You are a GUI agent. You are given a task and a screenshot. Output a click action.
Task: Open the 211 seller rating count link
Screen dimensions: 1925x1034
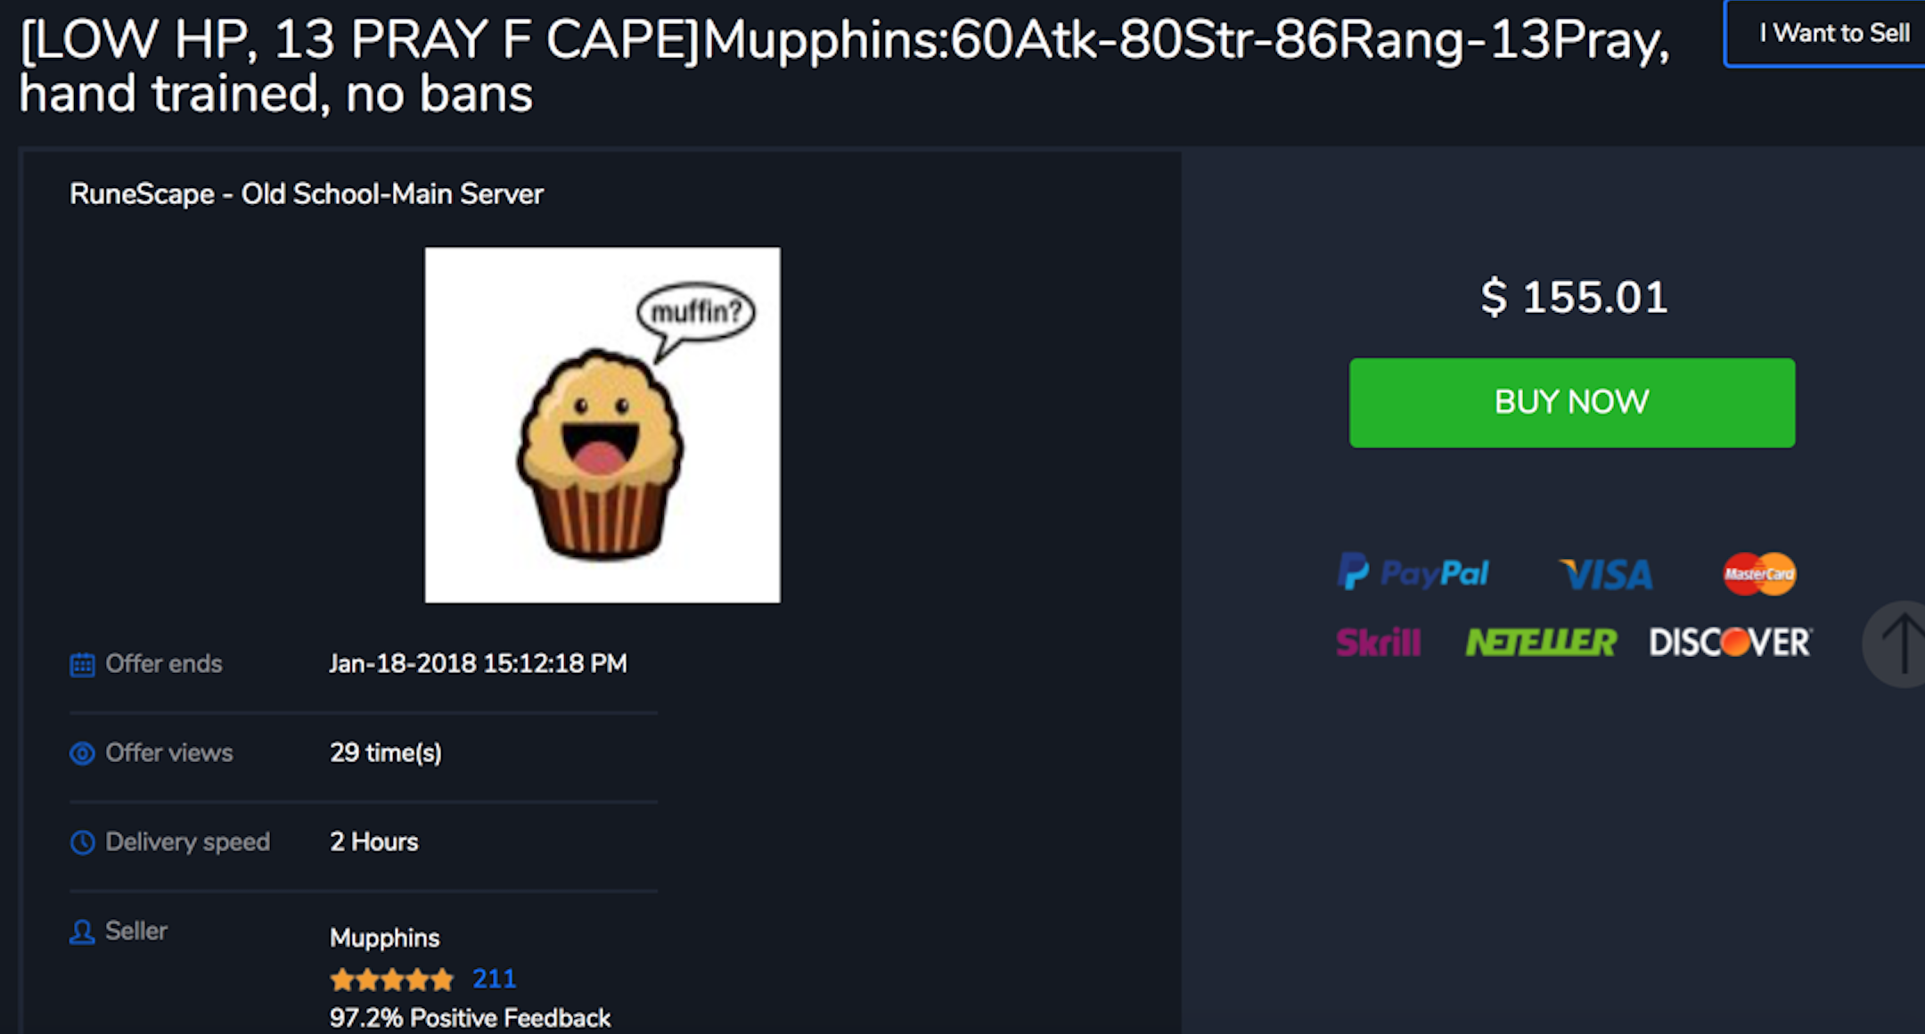[494, 979]
